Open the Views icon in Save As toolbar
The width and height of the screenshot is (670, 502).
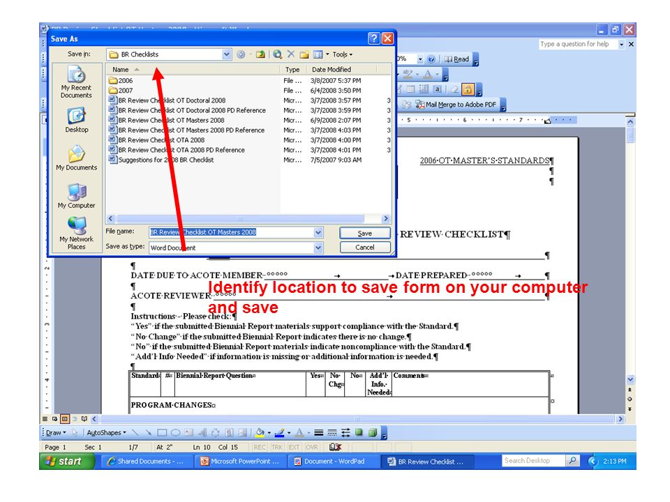point(318,54)
